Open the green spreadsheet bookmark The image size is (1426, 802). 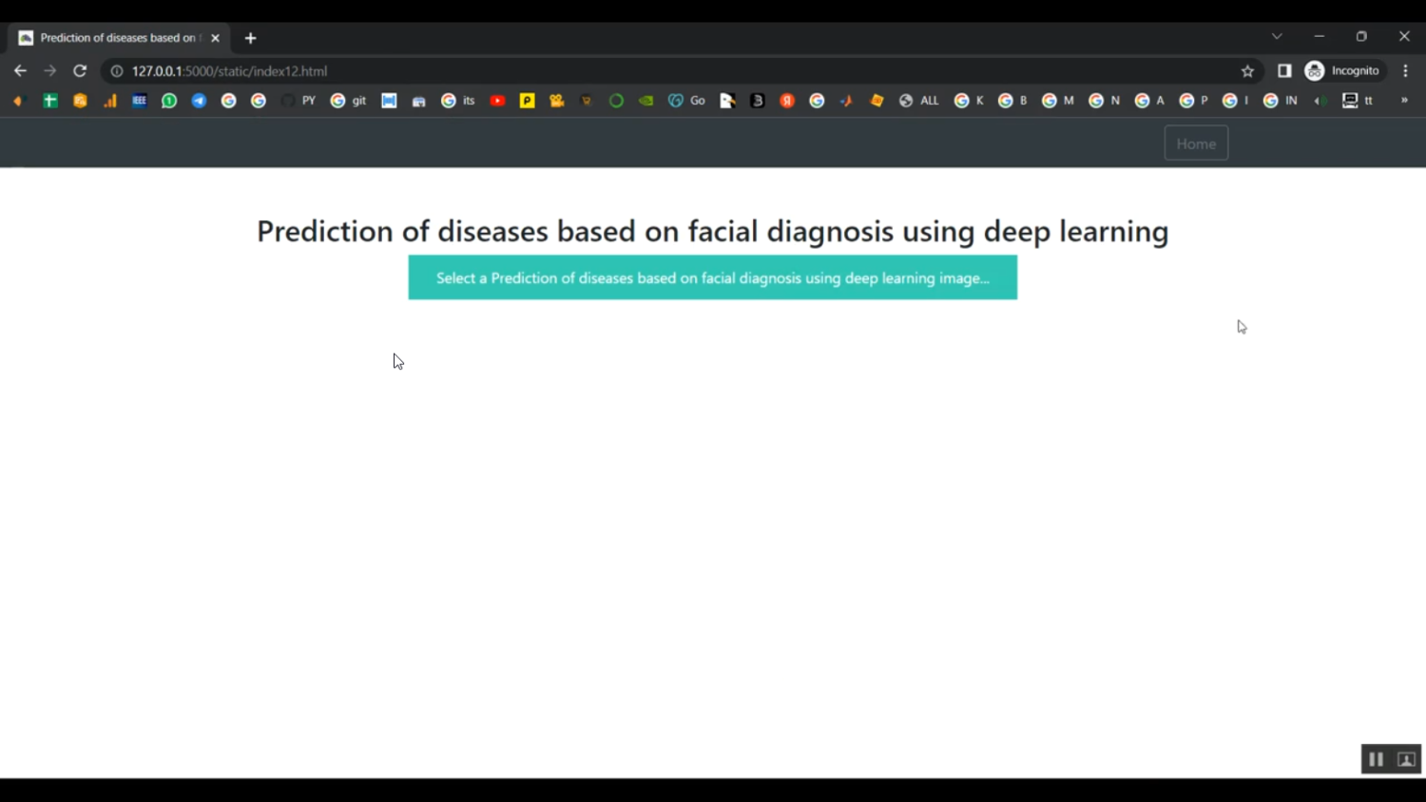pyautogui.click(x=49, y=101)
